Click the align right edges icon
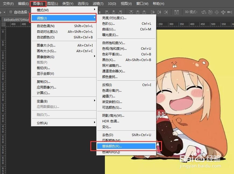 pos(120,12)
